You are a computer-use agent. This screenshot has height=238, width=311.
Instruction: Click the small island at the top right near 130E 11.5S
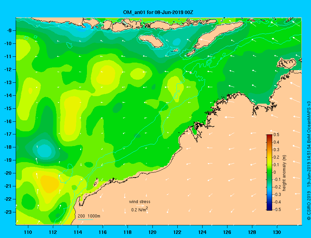point(286,63)
